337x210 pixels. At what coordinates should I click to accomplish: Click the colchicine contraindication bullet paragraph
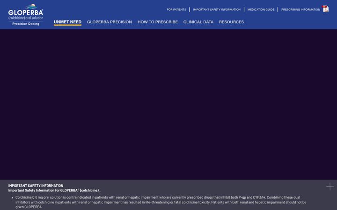tap(161, 202)
